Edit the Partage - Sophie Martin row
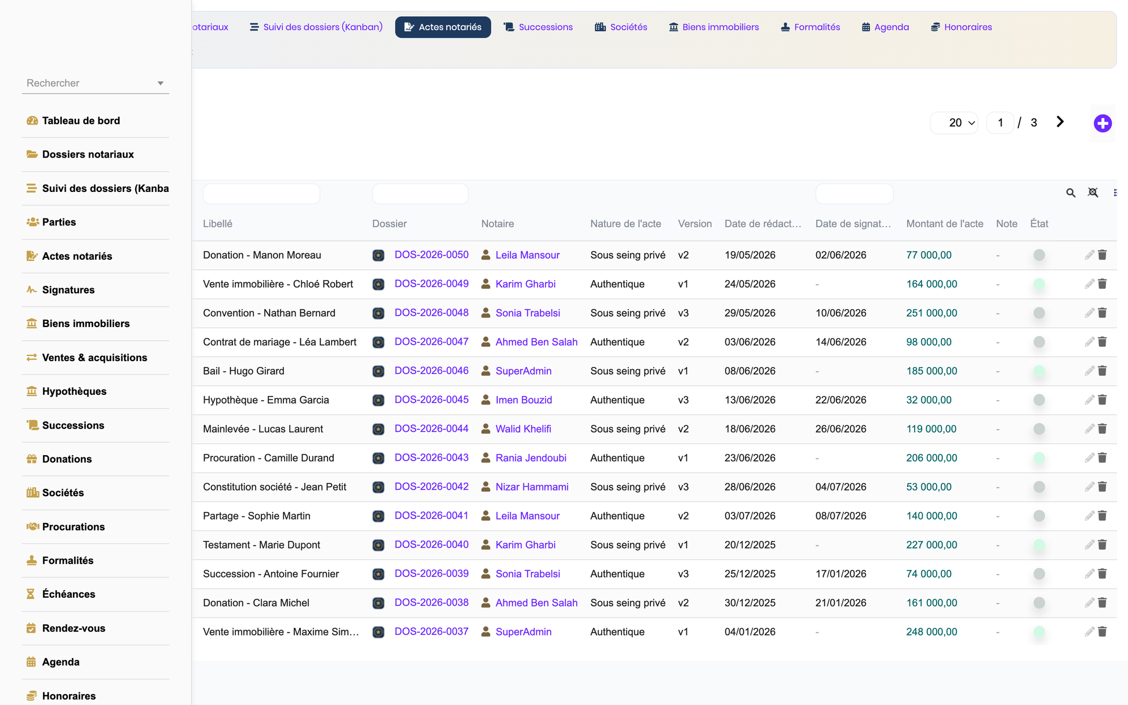This screenshot has width=1128, height=705. coord(1089,516)
